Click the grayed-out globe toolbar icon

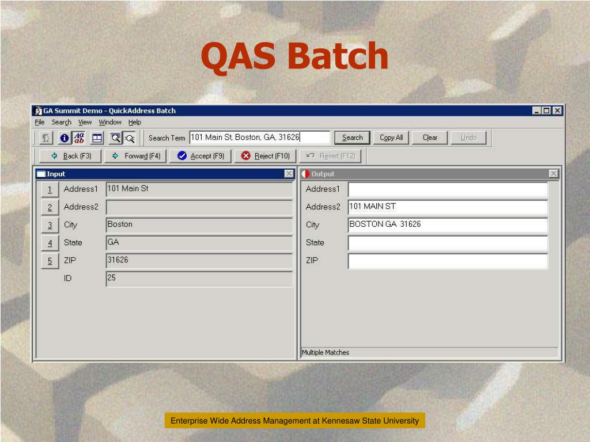(x=46, y=138)
